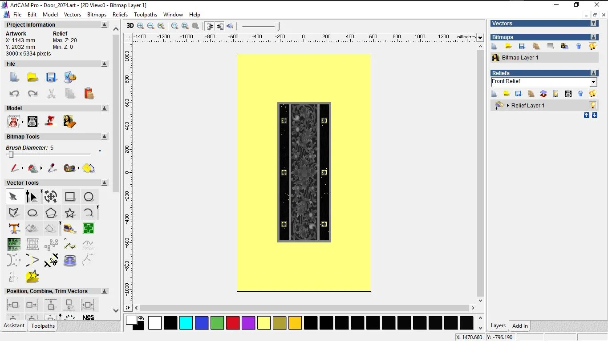Open the Front Relief dropdown

click(593, 82)
